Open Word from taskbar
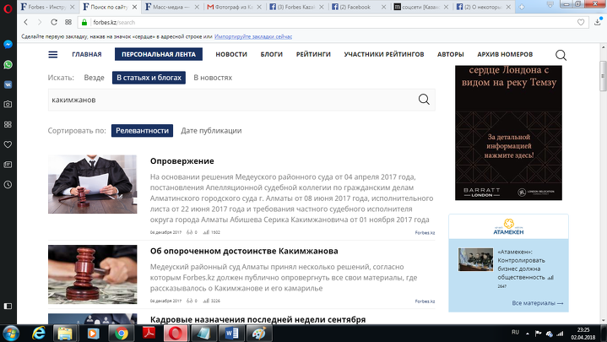This screenshot has height=342, width=607. click(231, 334)
